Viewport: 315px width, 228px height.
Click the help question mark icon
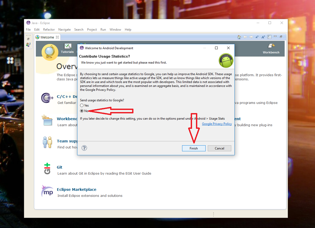point(84,148)
